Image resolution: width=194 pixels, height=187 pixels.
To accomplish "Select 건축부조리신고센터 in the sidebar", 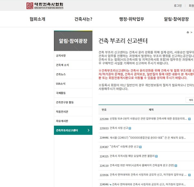I will [73, 130].
